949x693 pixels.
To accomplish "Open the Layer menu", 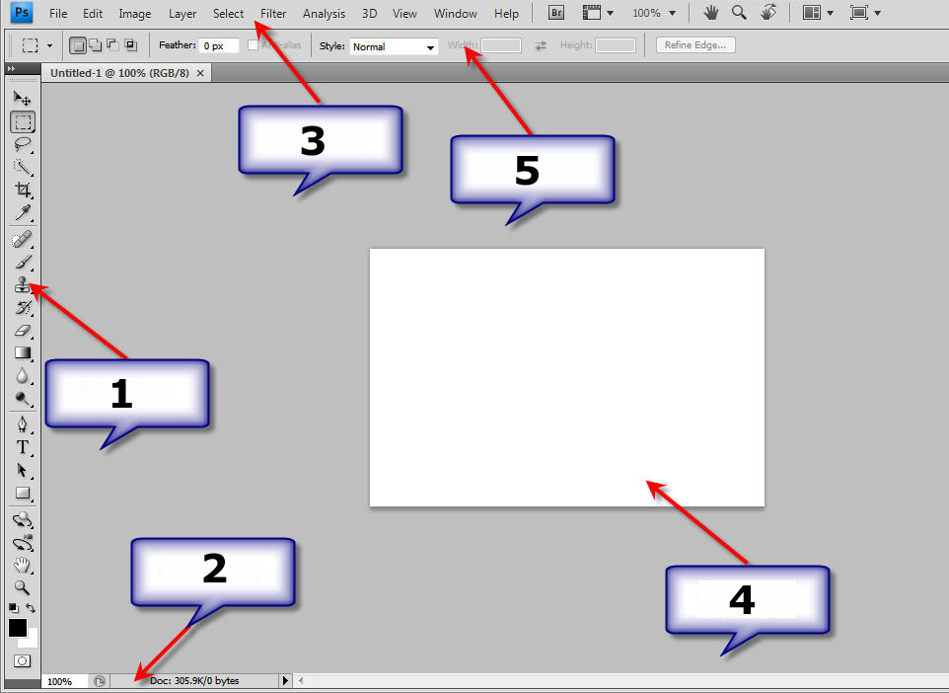I will click(x=182, y=14).
